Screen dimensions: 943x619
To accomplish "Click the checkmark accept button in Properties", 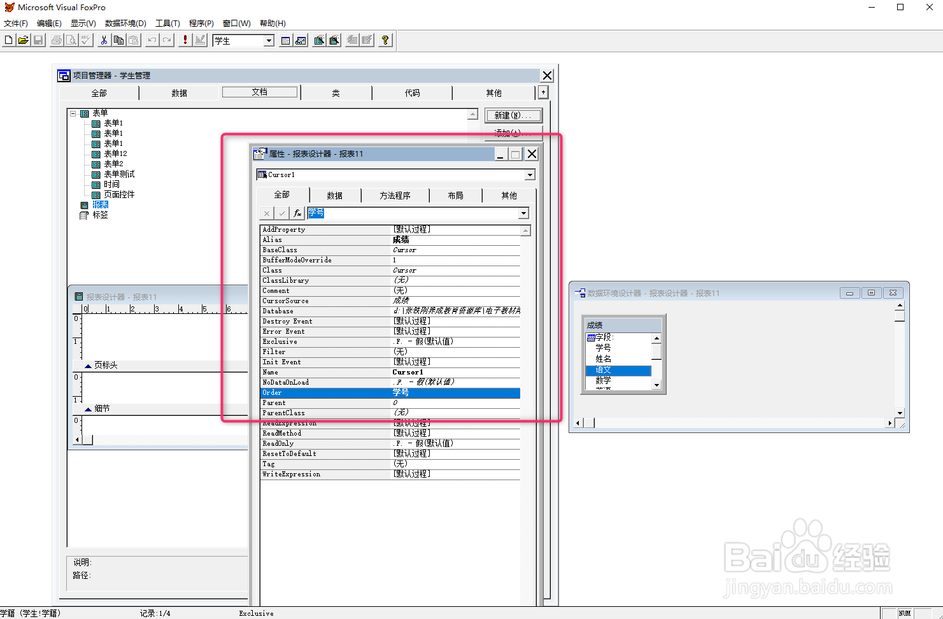I will point(282,213).
